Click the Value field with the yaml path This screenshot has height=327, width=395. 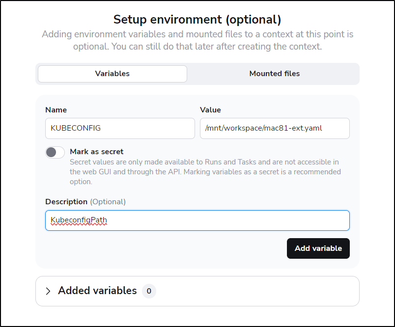[x=275, y=128]
